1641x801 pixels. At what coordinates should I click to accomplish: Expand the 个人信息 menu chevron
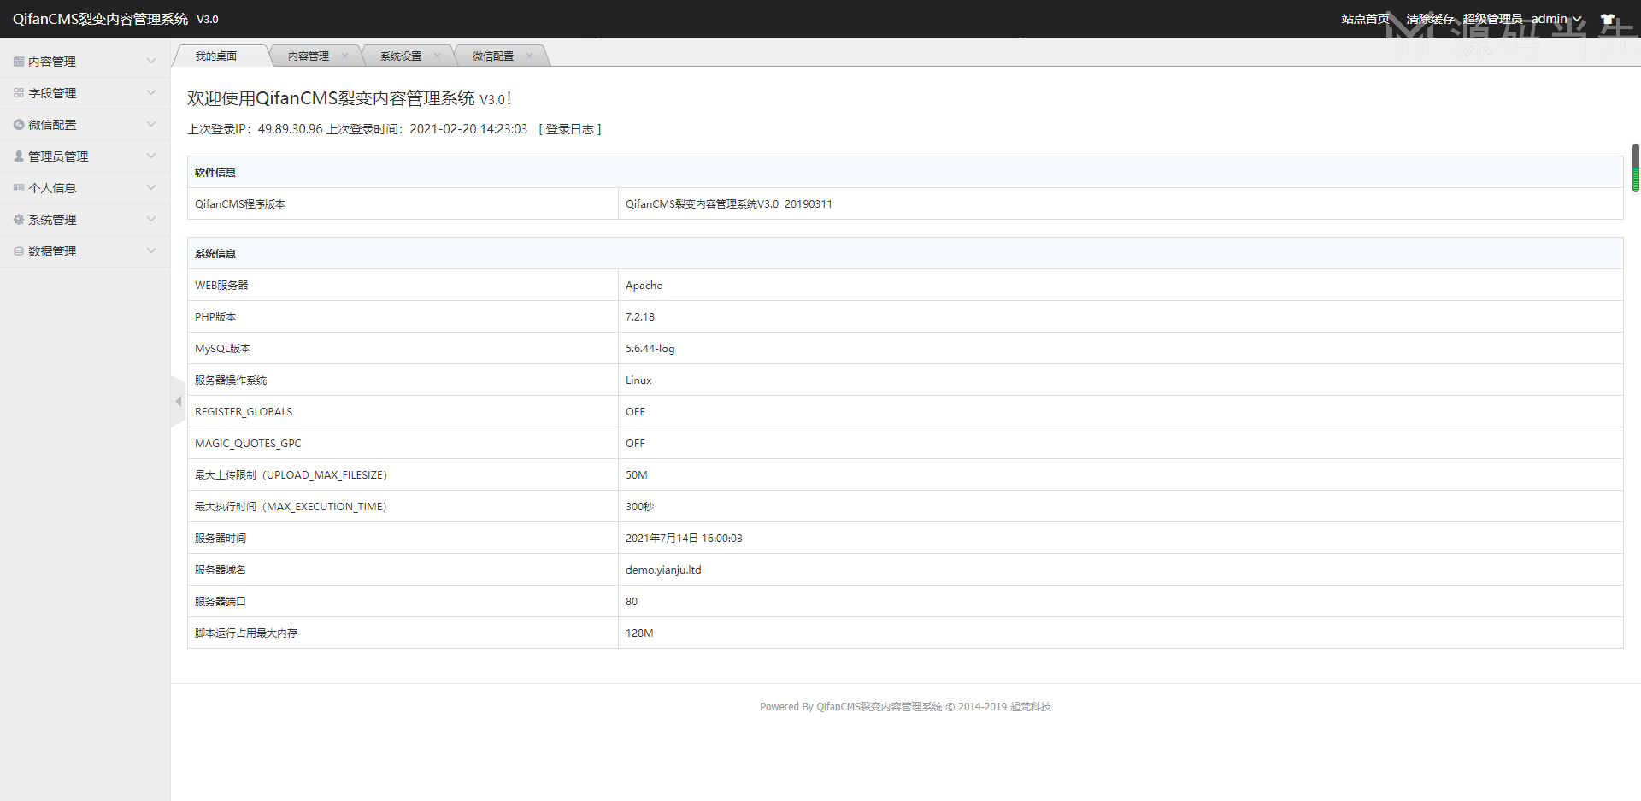point(151,187)
